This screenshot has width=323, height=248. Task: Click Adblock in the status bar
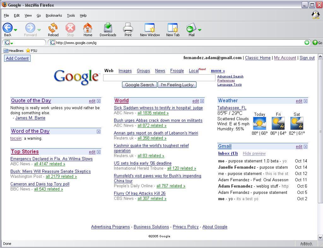click(306, 244)
